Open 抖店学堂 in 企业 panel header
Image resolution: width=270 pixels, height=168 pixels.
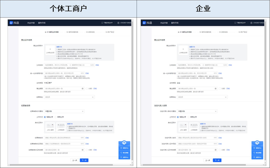pos(164,23)
